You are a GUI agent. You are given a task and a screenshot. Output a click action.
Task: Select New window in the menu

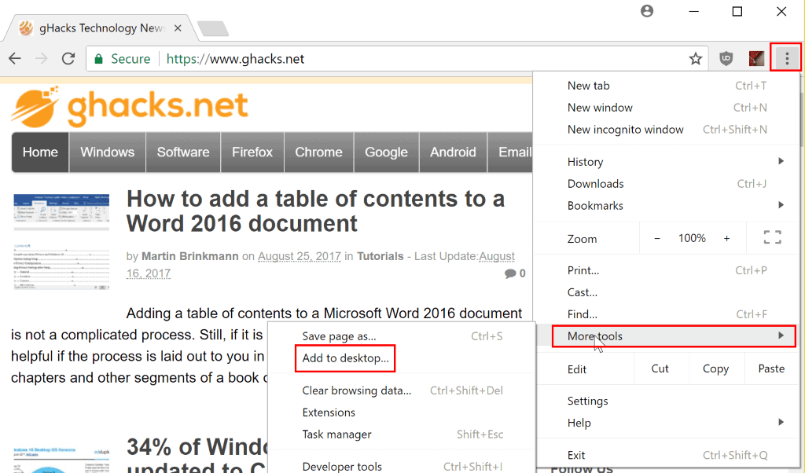click(666, 108)
